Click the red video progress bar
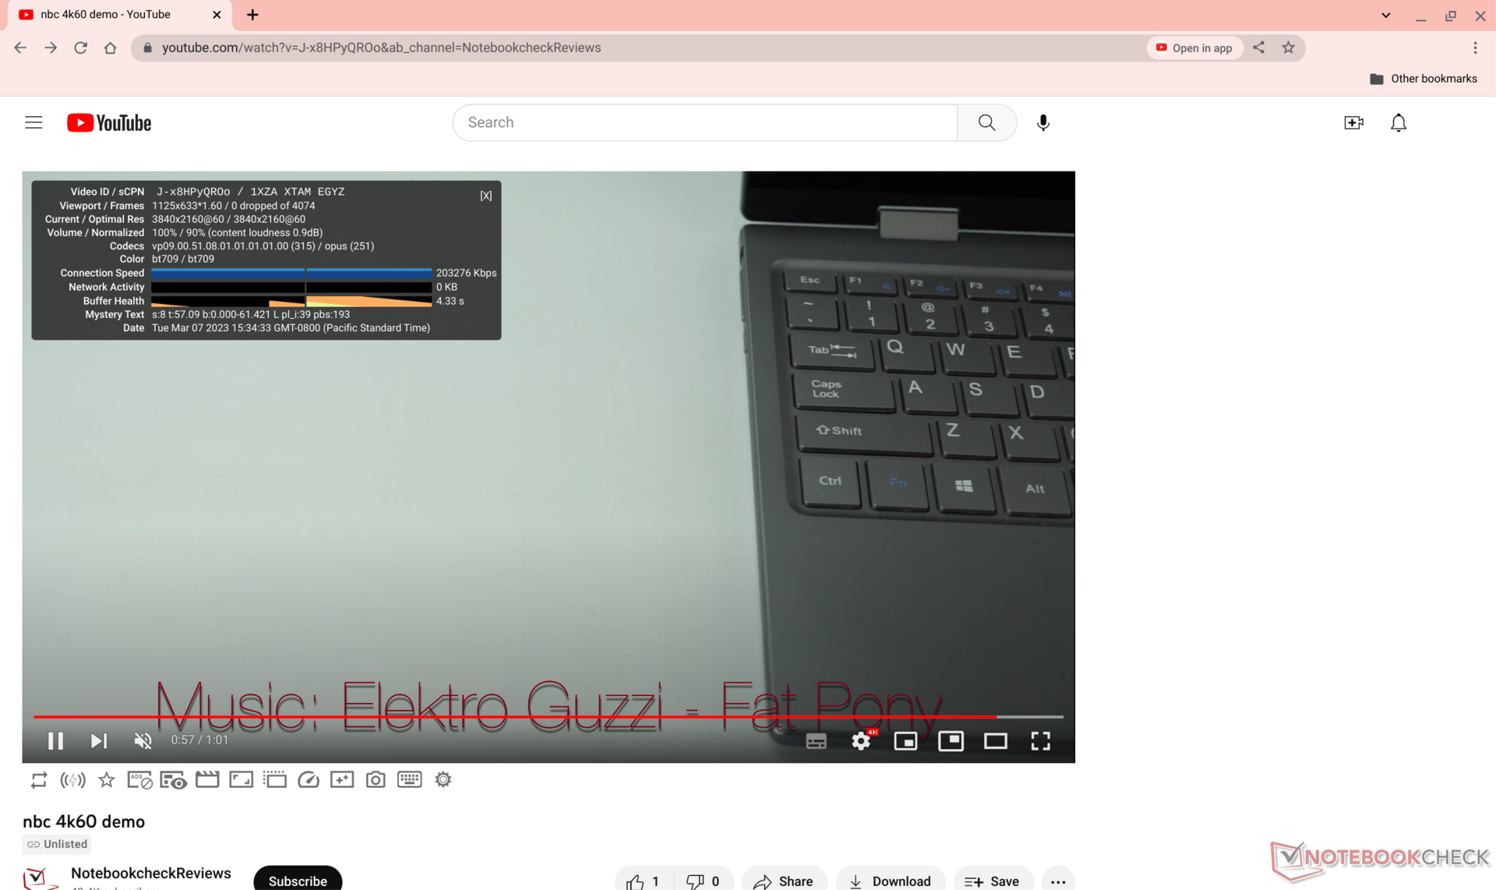1496x890 pixels. coord(514,715)
